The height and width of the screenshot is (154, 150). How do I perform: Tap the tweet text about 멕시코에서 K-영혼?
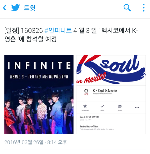coord(71,35)
